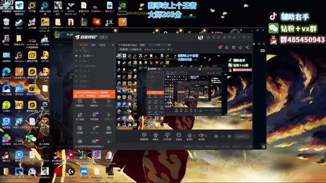The image size is (326, 183).
Task: Open the Microsoft Edge desktop shortcut
Action: point(7,75)
